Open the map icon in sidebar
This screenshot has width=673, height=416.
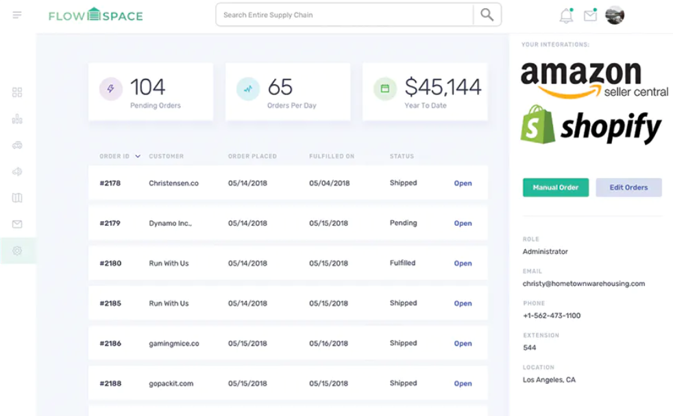17,198
